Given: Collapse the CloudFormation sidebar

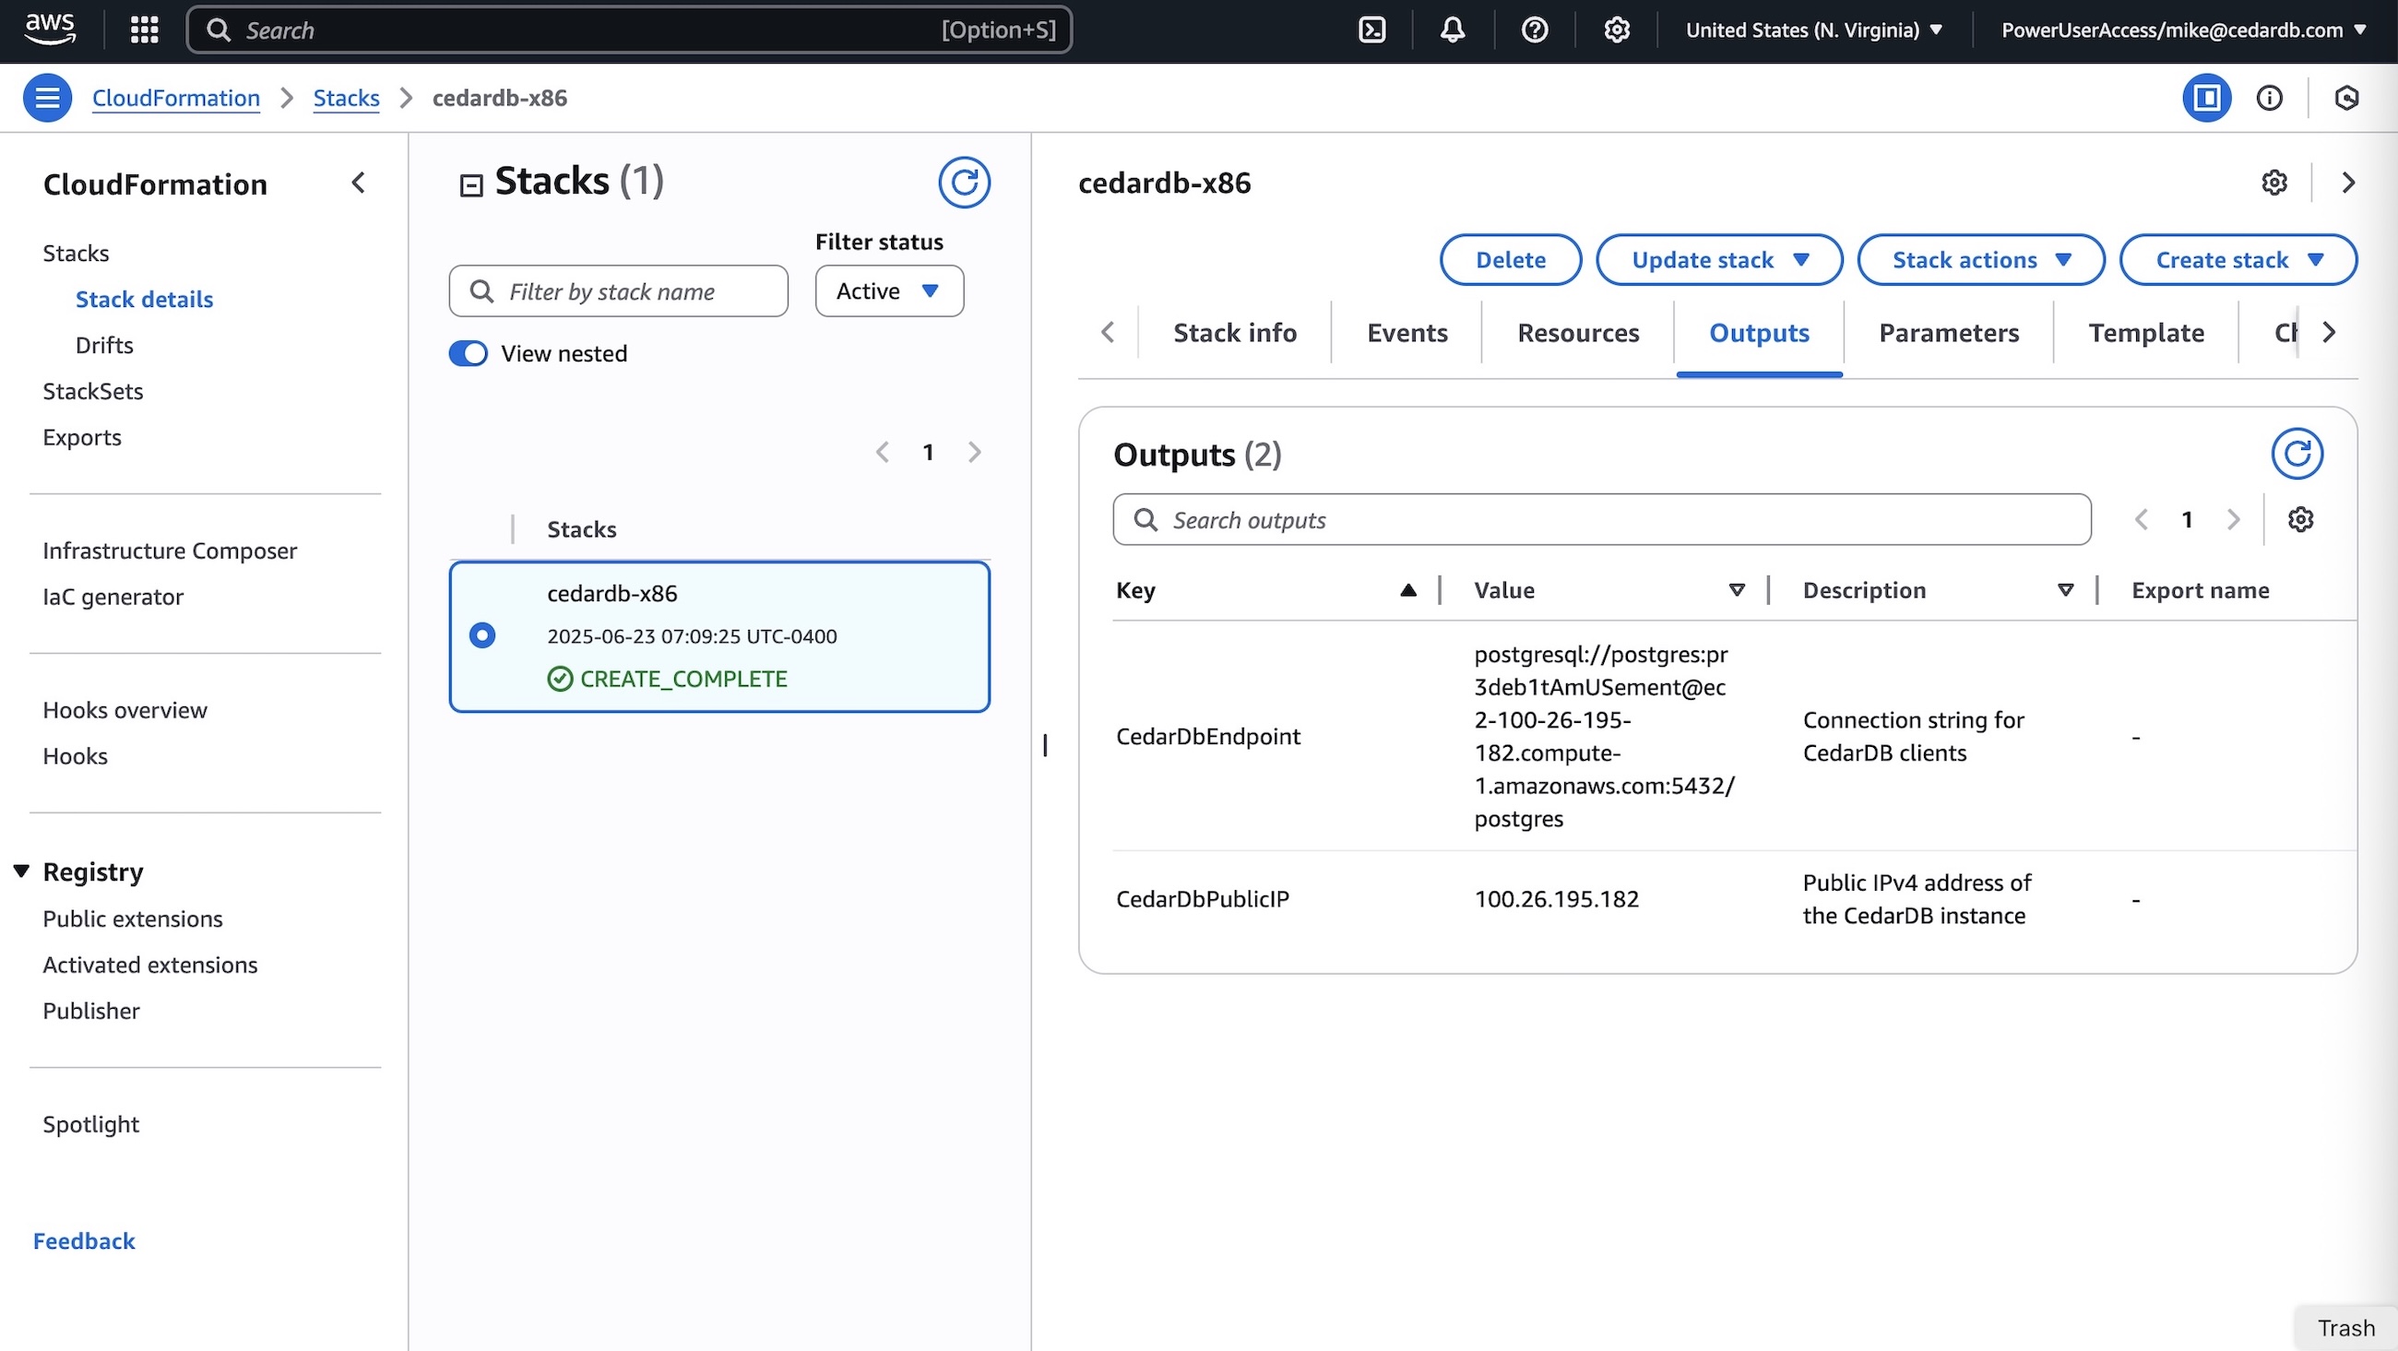Looking at the screenshot, I should point(359,183).
